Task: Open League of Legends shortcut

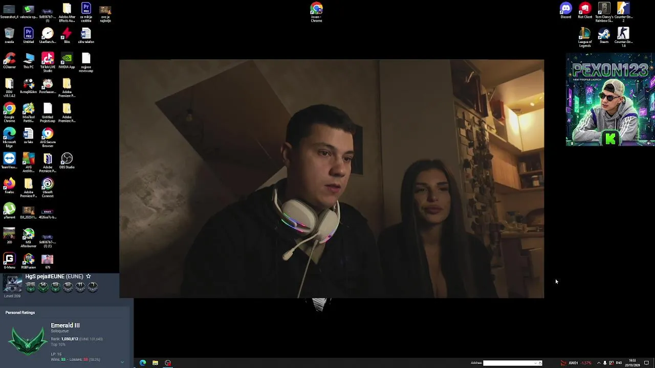Action: (x=585, y=37)
